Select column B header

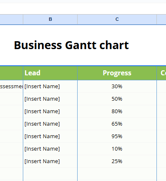pos(50,19)
